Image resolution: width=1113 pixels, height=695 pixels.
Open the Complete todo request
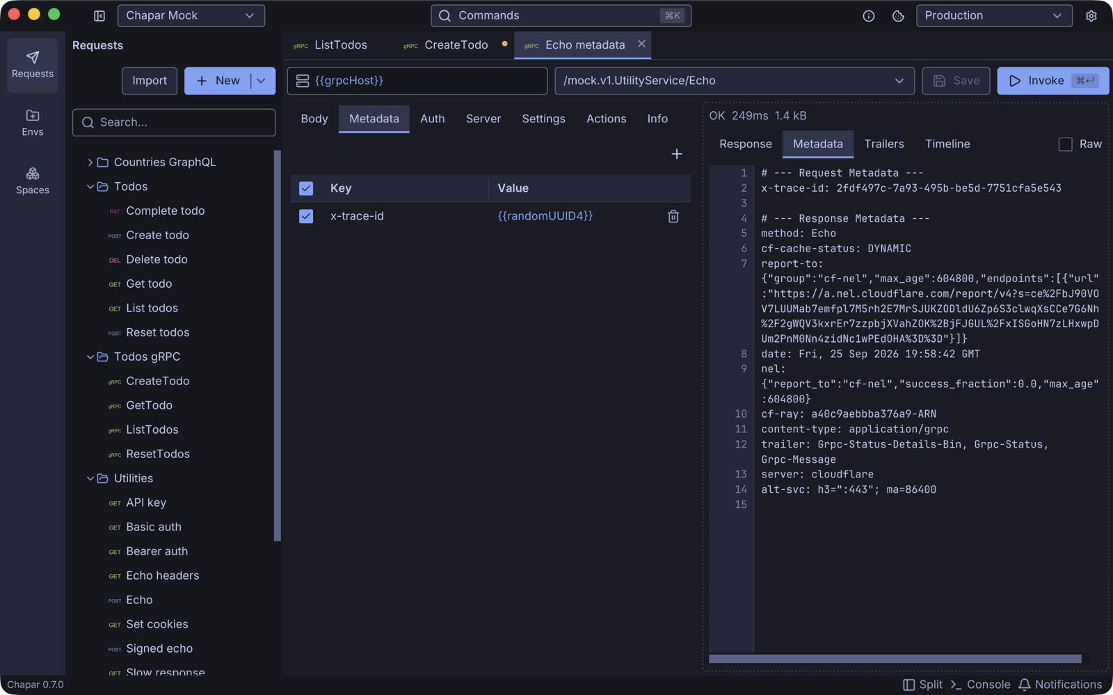[165, 211]
